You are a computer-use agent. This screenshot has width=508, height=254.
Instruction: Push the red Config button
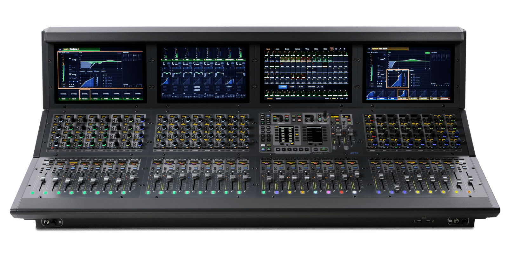[299, 116]
